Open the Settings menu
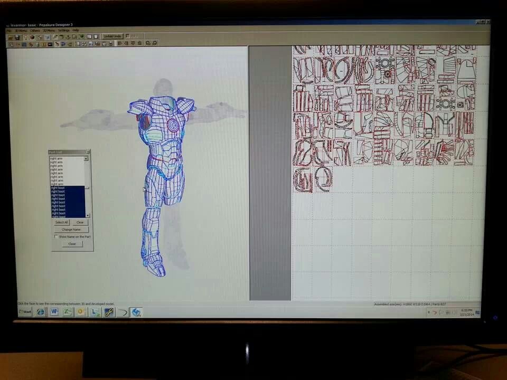This screenshot has width=507, height=380. (x=64, y=31)
